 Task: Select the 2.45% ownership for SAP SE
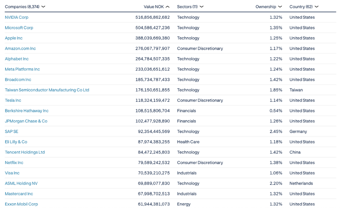(276, 131)
